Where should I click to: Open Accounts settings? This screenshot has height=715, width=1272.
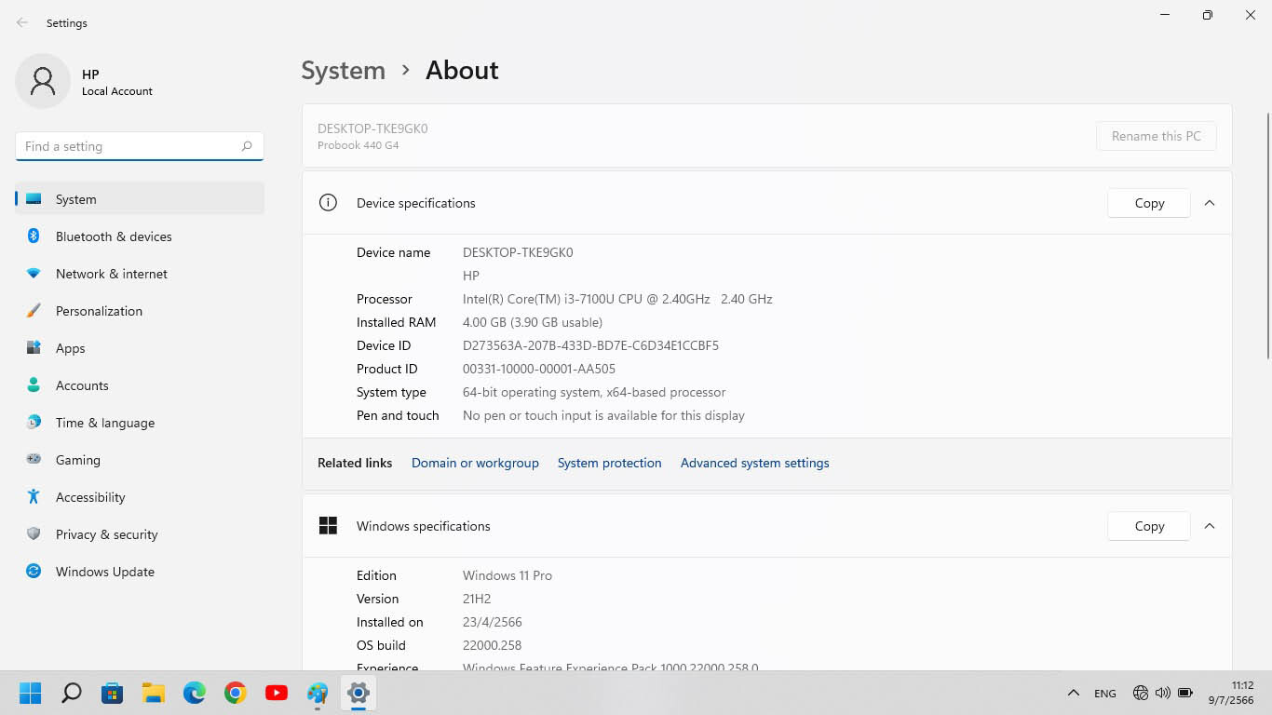pyautogui.click(x=140, y=385)
